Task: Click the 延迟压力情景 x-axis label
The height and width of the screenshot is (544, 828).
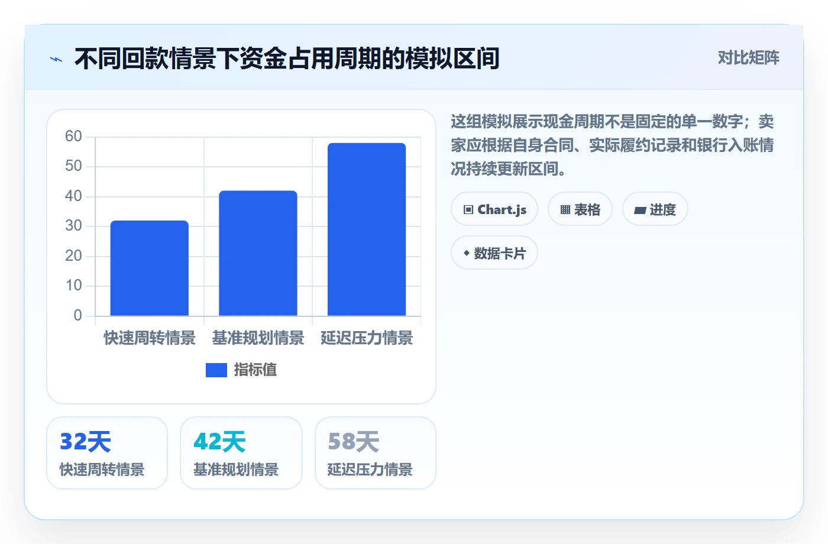Action: click(x=367, y=338)
